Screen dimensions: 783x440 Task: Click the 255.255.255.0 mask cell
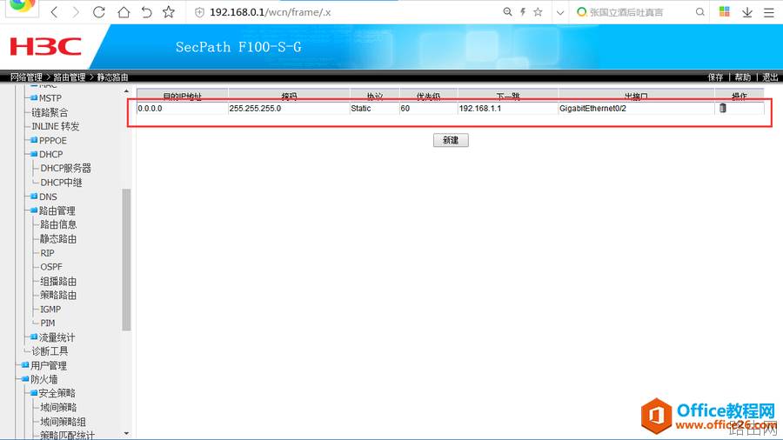coord(289,108)
